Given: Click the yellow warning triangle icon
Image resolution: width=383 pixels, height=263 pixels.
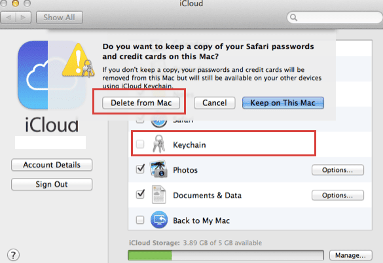Looking at the screenshot, I should [79, 60].
